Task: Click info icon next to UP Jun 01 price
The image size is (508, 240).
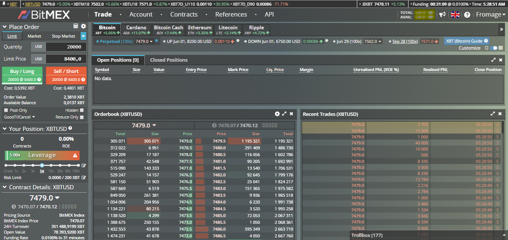Action: click(239, 40)
